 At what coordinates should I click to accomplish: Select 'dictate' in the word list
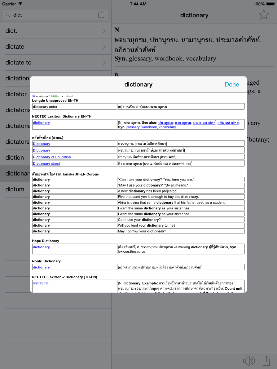(x=56, y=46)
